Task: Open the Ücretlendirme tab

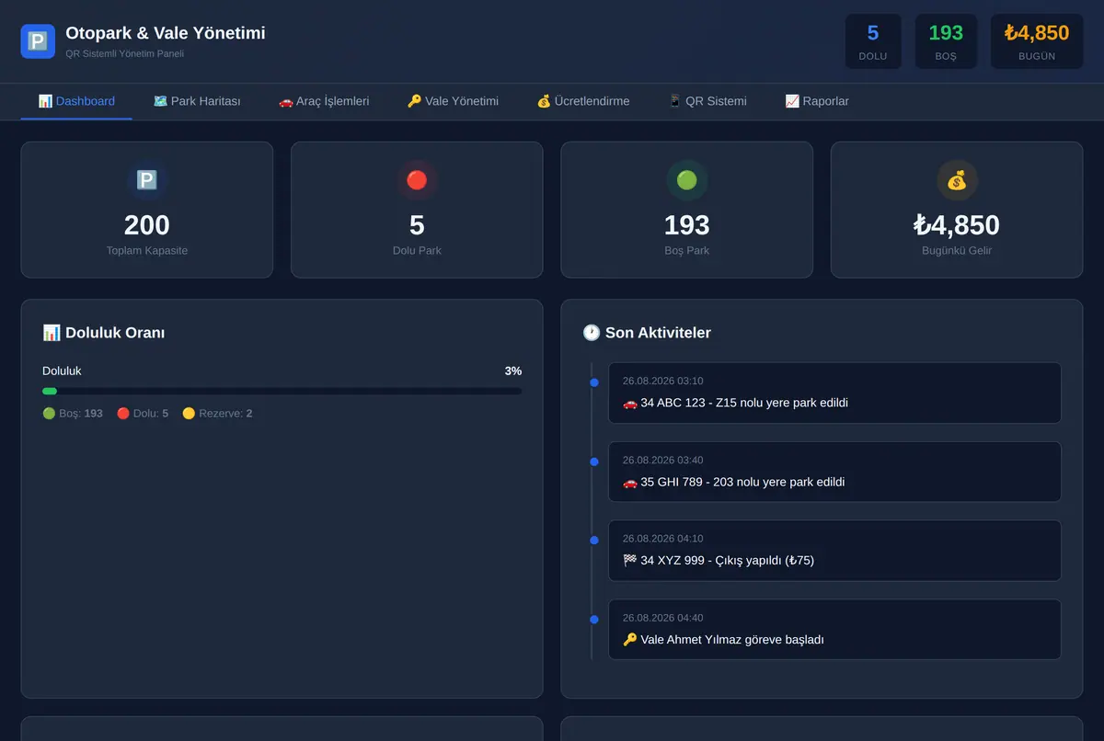Action: point(583,101)
